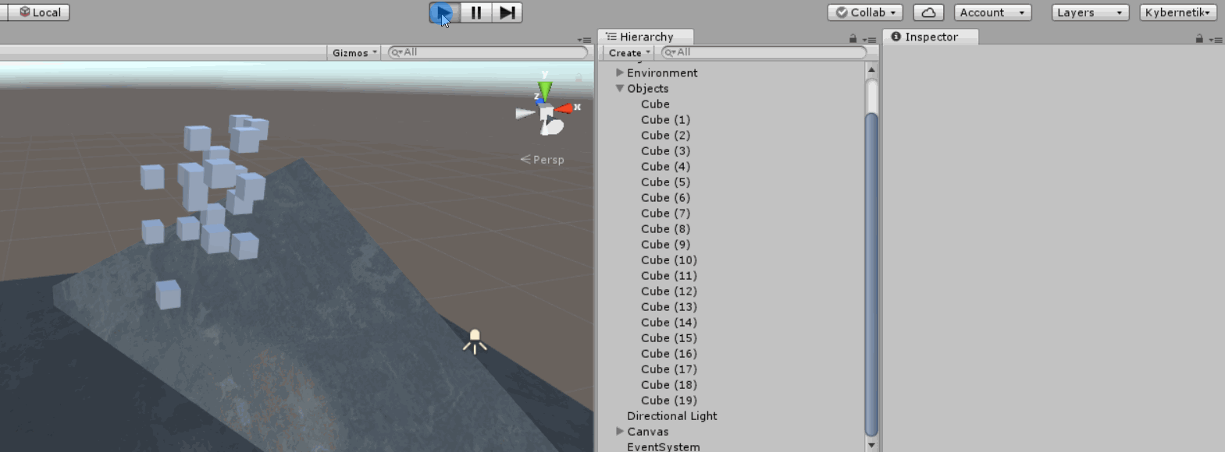Select Cube (1) in the Hierarchy
The image size is (1225, 452).
click(665, 119)
